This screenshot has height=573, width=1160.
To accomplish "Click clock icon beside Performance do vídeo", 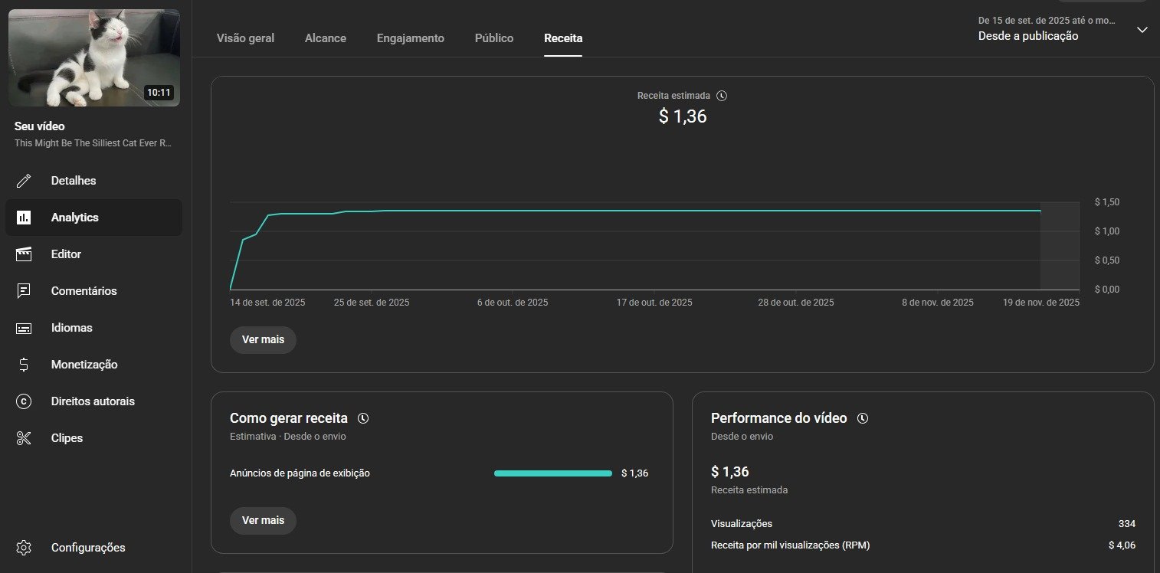I will coord(863,418).
